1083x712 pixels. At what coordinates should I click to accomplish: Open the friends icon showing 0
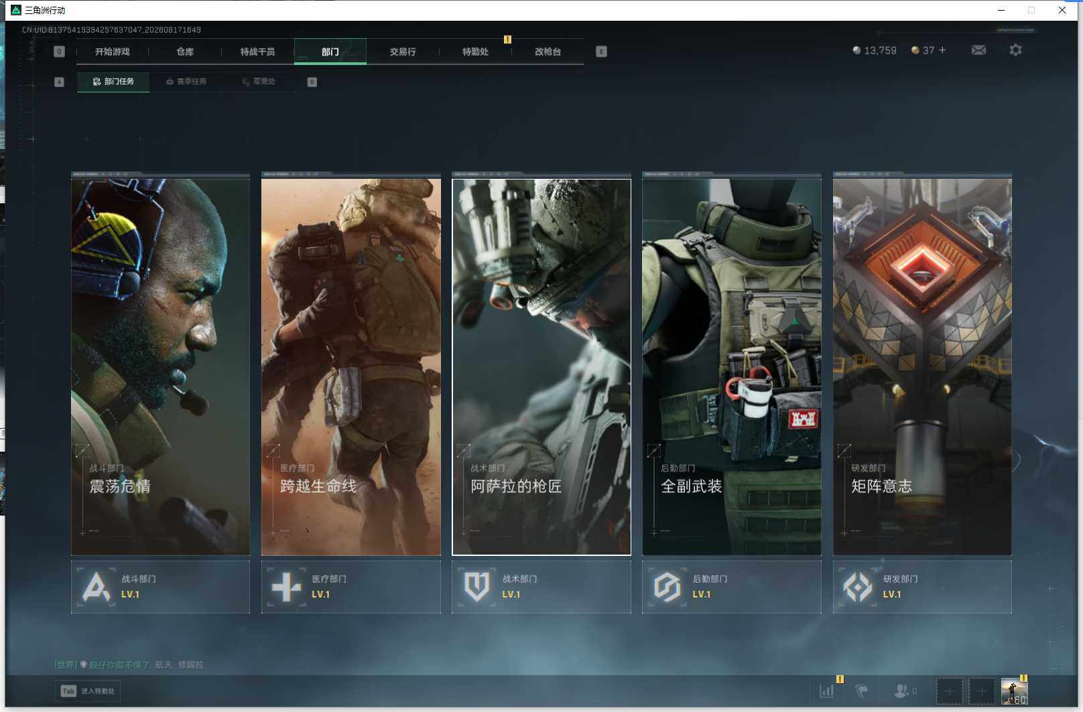coord(905,691)
